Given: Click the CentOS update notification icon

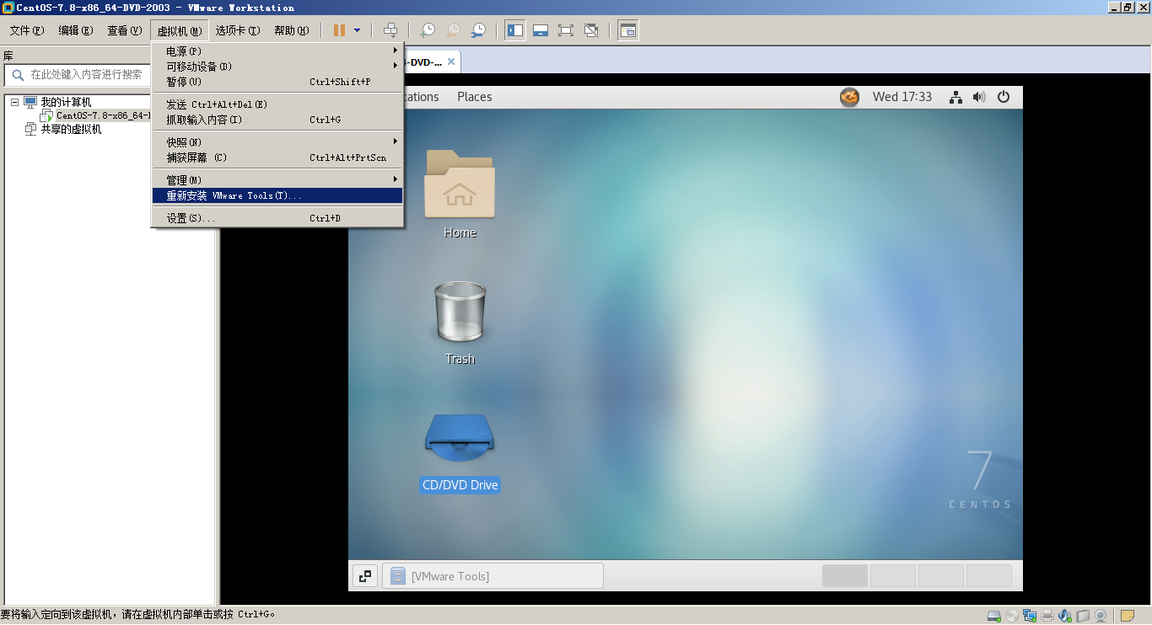Looking at the screenshot, I should click(x=849, y=97).
